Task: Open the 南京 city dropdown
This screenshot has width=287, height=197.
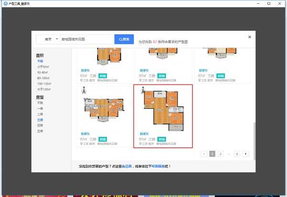Action: click(50, 39)
